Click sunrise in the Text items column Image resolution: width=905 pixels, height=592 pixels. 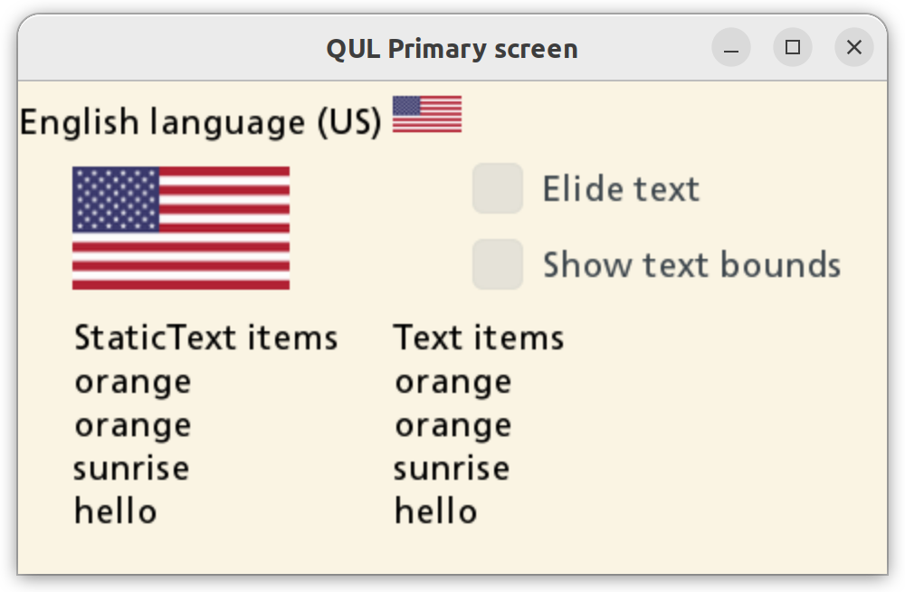452,469
